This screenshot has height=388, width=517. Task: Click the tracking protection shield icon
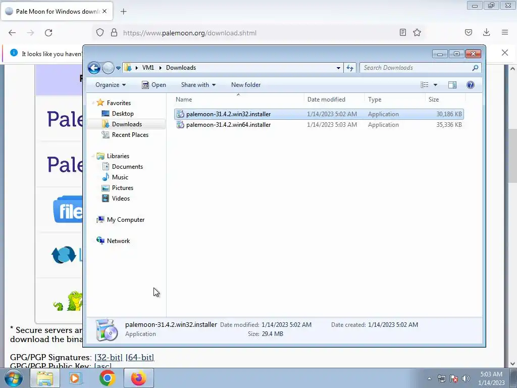(x=100, y=33)
